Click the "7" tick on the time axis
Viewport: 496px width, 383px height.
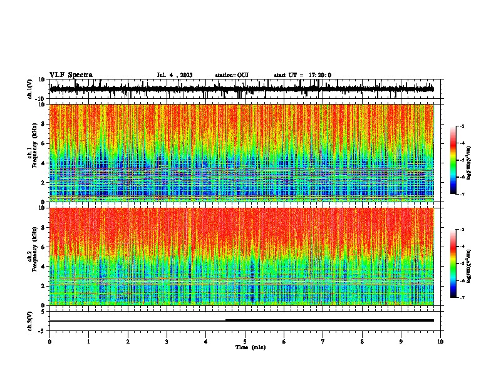coord(323,342)
